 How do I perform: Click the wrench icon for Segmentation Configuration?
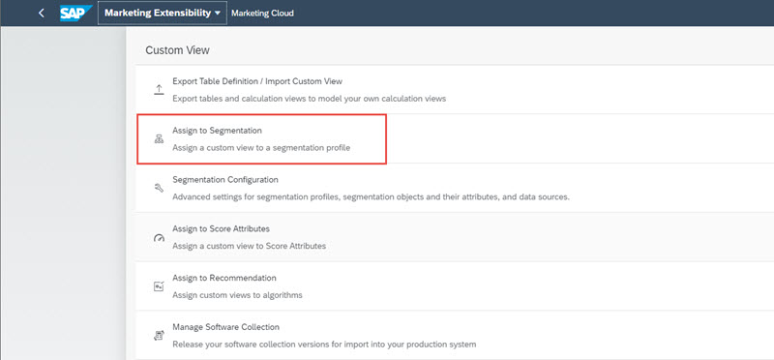159,188
